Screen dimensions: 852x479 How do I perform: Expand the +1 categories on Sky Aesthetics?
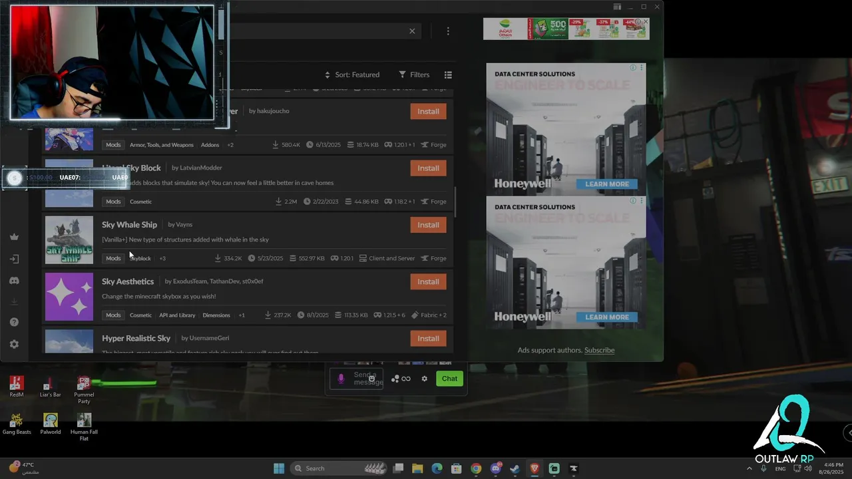[x=242, y=315]
